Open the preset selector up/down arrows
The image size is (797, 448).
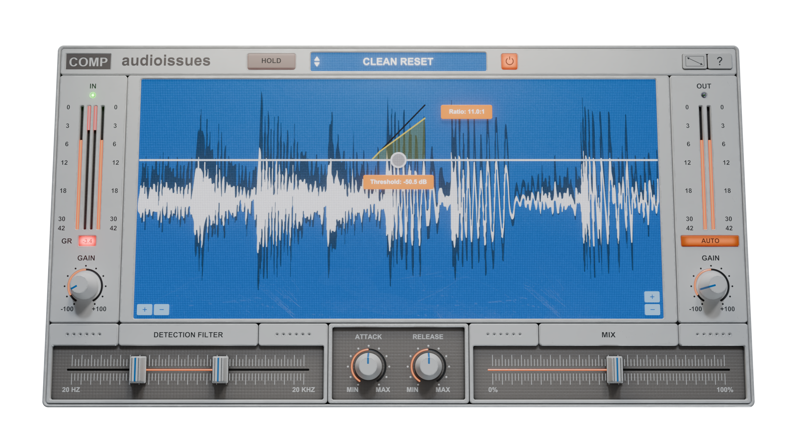pyautogui.click(x=317, y=61)
